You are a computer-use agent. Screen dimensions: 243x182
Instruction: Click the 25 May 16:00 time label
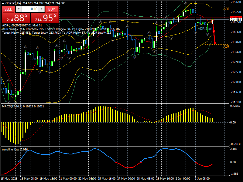(x=107, y=178)
